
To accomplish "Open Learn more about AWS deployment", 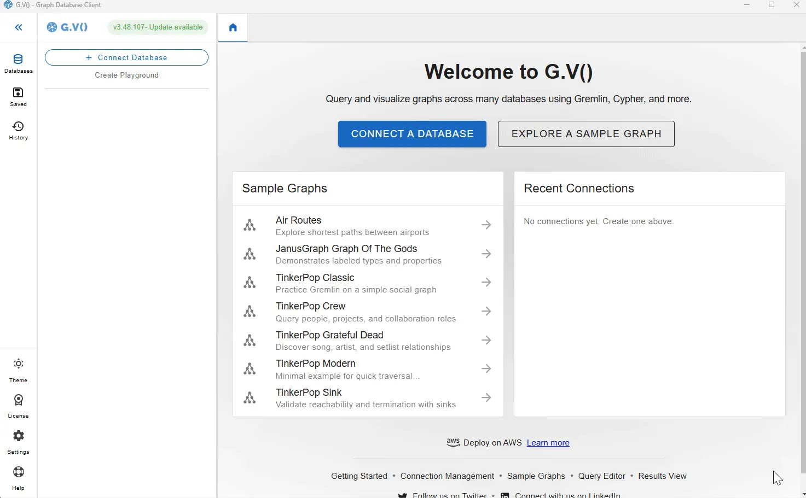I will 548,443.
